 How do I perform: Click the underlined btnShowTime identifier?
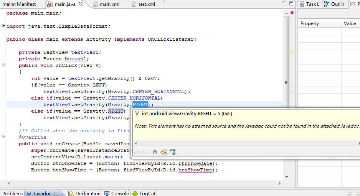(x=195, y=170)
